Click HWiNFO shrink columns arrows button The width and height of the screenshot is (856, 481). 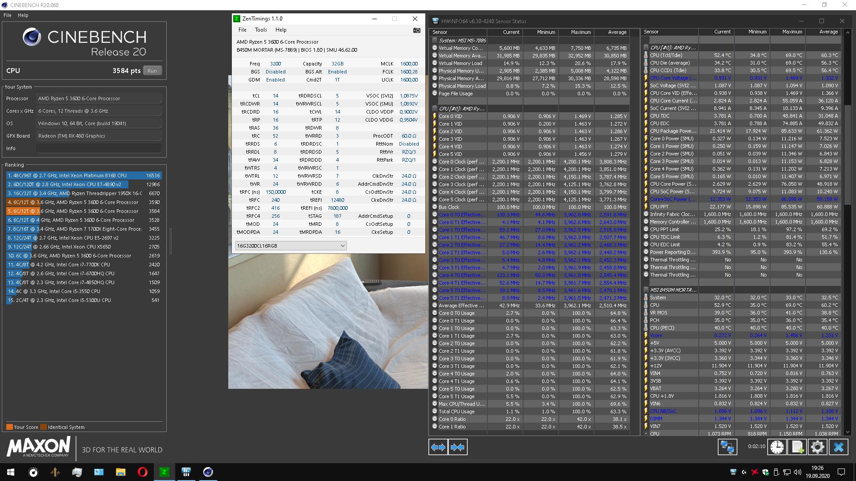(x=458, y=447)
